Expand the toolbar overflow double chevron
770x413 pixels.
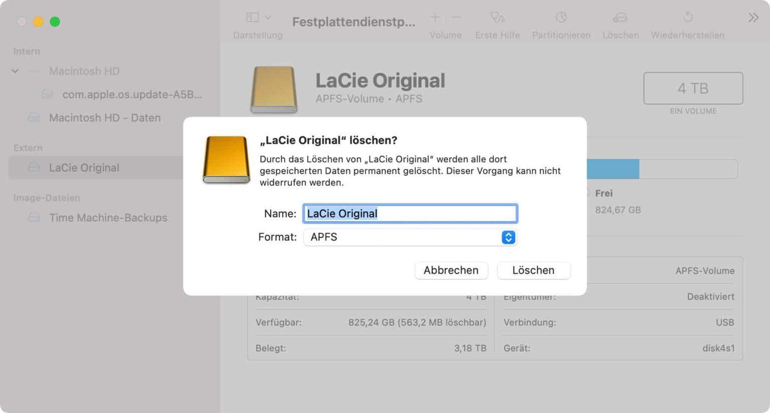pos(753,18)
